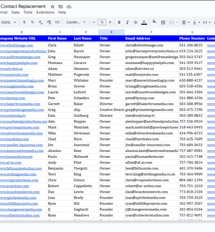Expand text wrapping dropdown arrow
215x232 pixels.
(x=210, y=22)
